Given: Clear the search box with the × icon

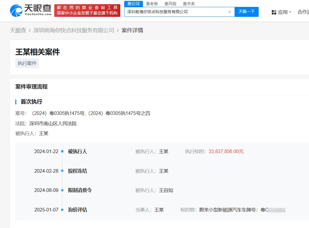Looking at the screenshot, I should [229, 12].
